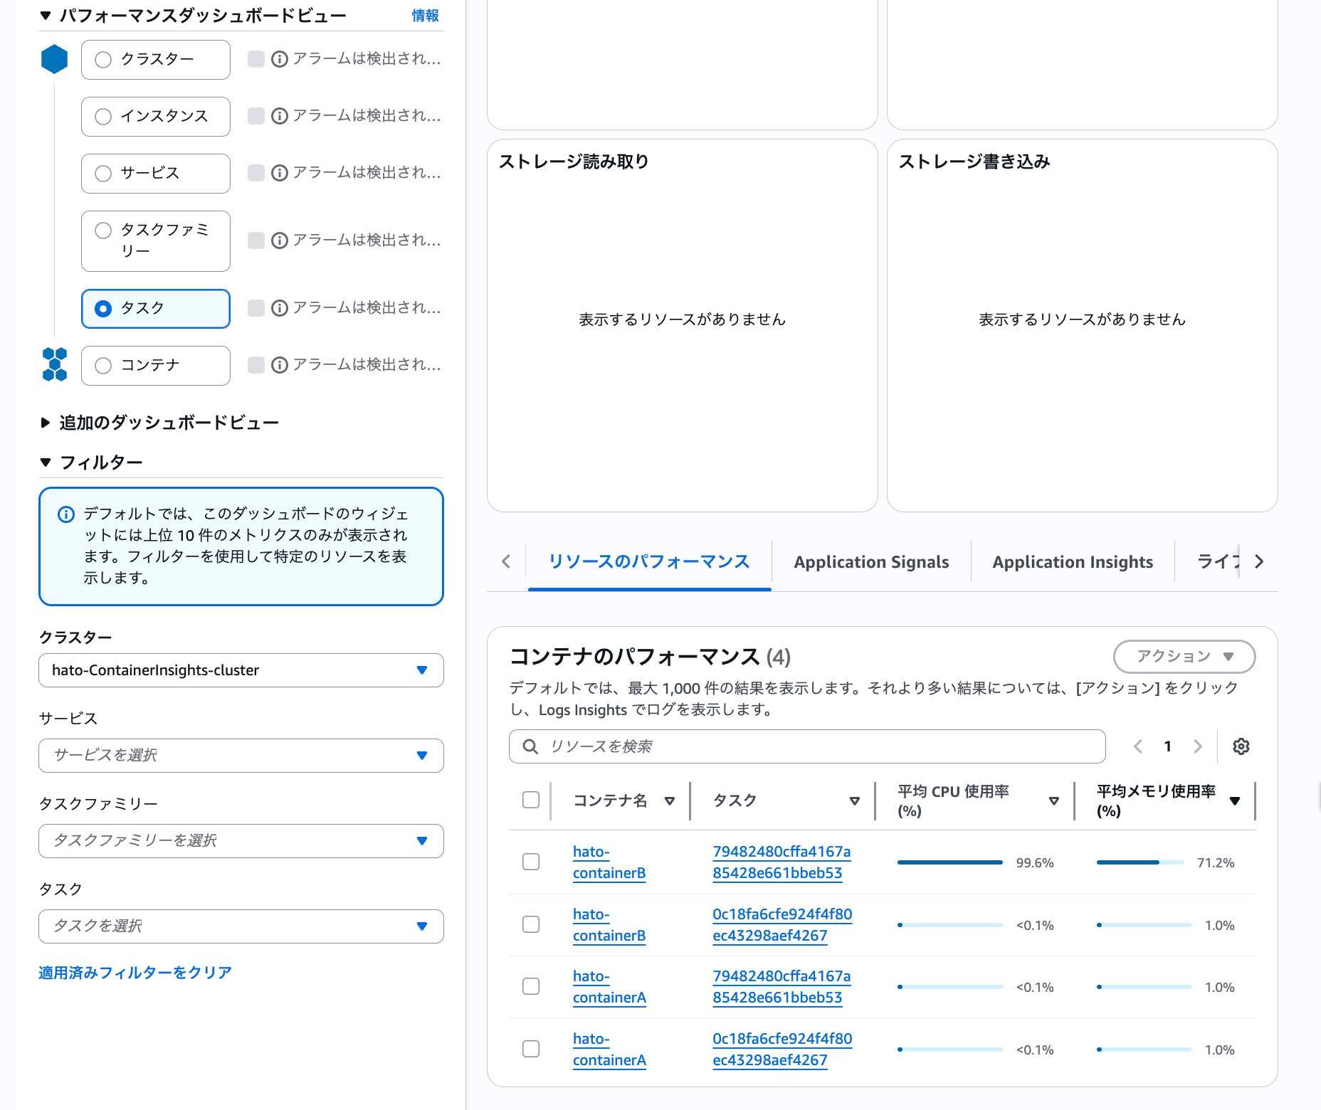Open the table settings gear icon
The height and width of the screenshot is (1110, 1321).
(1242, 746)
